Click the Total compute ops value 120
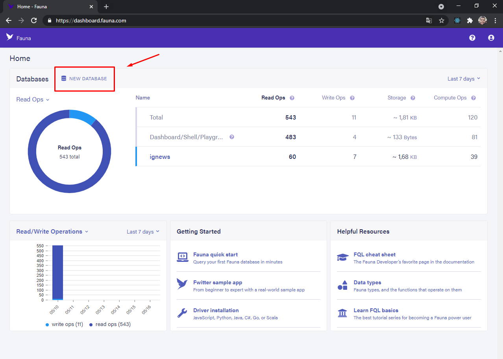 pos(473,117)
